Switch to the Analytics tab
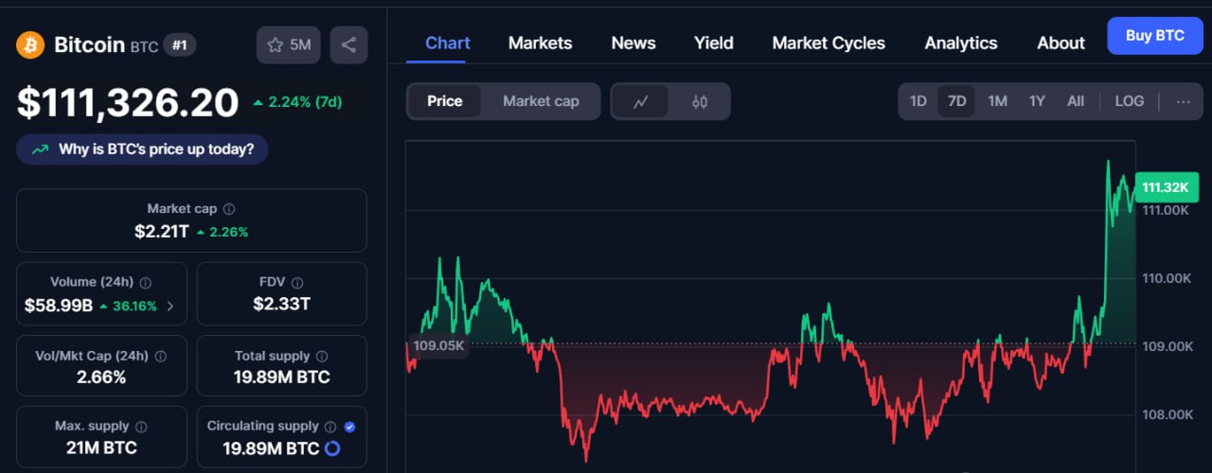Screen dimensions: 1212x473 click(x=961, y=43)
